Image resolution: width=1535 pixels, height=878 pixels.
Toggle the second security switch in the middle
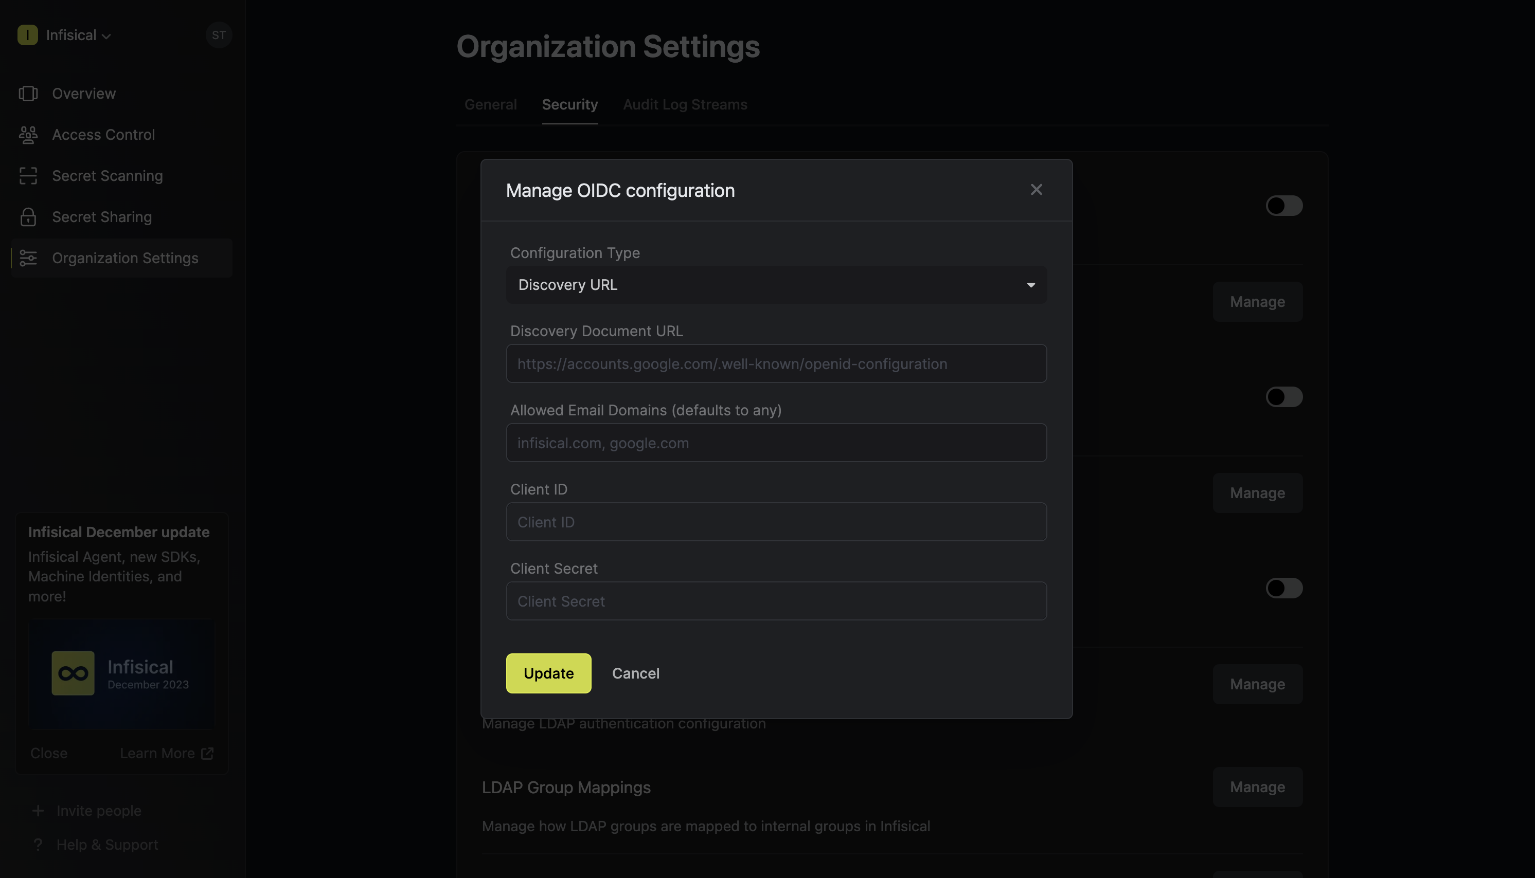click(1284, 397)
